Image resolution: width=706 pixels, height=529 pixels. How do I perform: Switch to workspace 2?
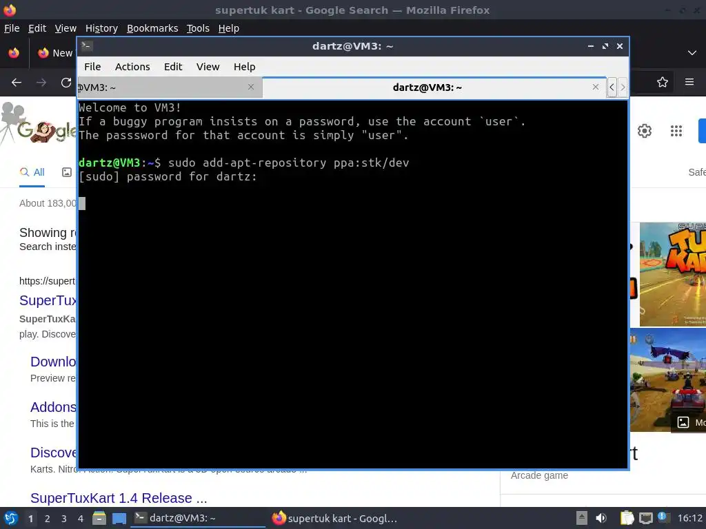click(48, 519)
